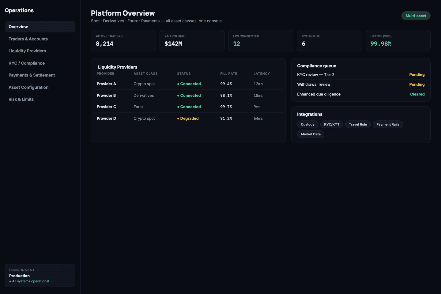Viewport: 441px width, 294px height.
Task: Open the Overview sidebar item
Action: (x=40, y=27)
